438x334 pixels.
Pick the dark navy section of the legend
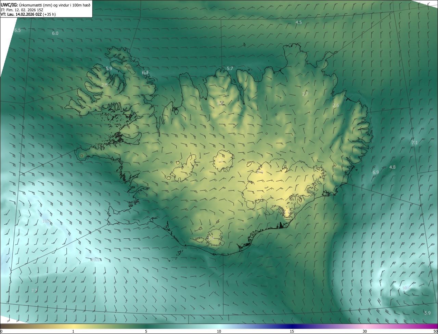292,326
